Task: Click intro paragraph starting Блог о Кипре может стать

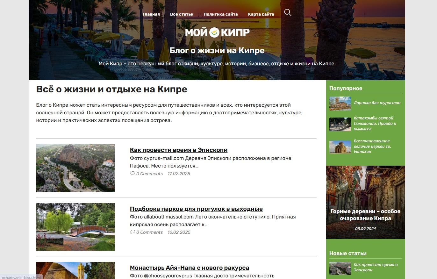Action: [x=169, y=113]
